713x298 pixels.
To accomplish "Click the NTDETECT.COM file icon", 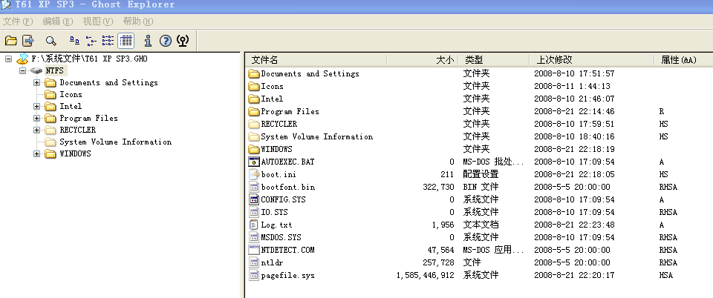I will pyautogui.click(x=254, y=250).
